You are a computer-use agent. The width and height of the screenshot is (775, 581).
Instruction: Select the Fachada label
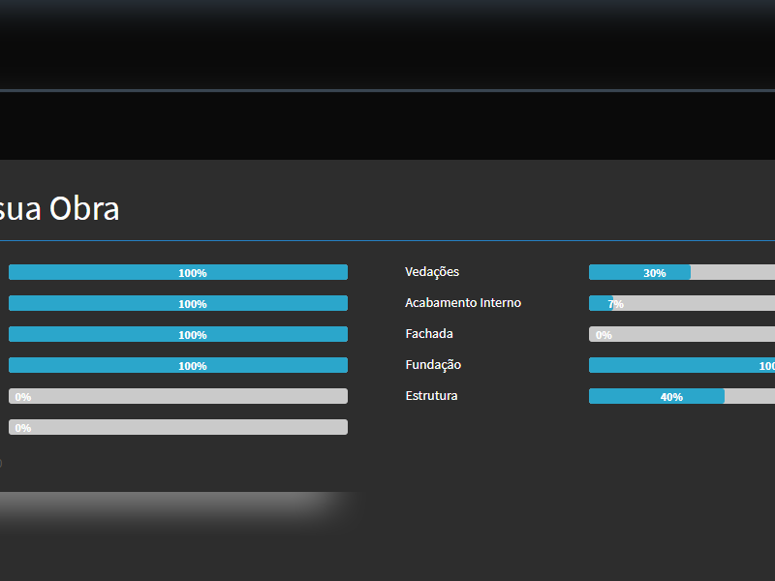tap(429, 334)
